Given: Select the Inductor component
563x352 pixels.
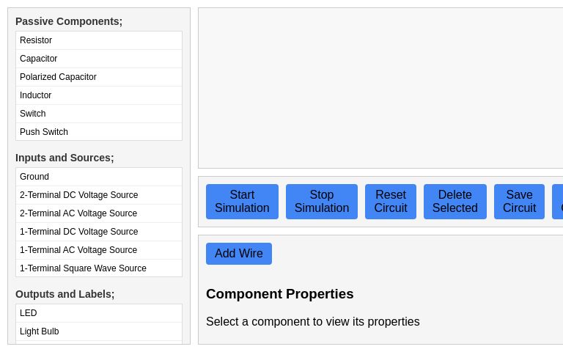Looking at the screenshot, I should coord(99,95).
